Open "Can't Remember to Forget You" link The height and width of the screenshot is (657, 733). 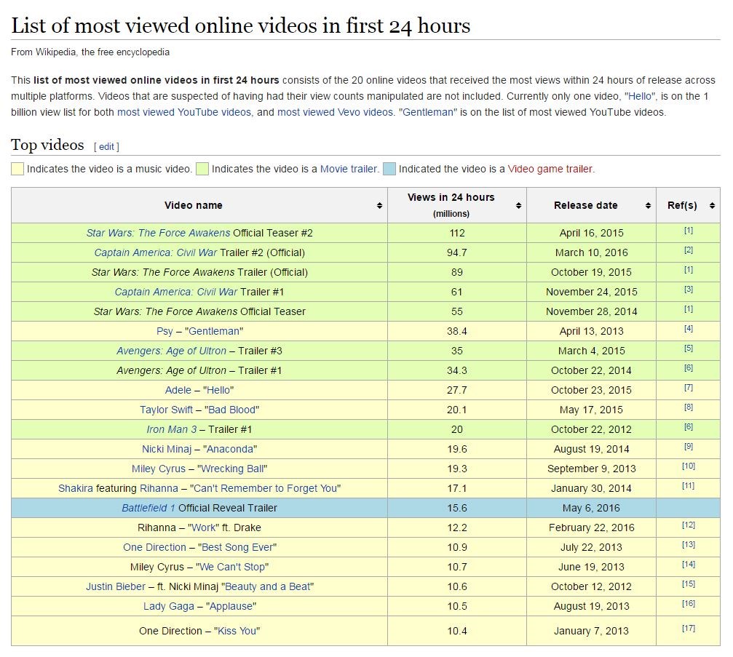point(266,488)
